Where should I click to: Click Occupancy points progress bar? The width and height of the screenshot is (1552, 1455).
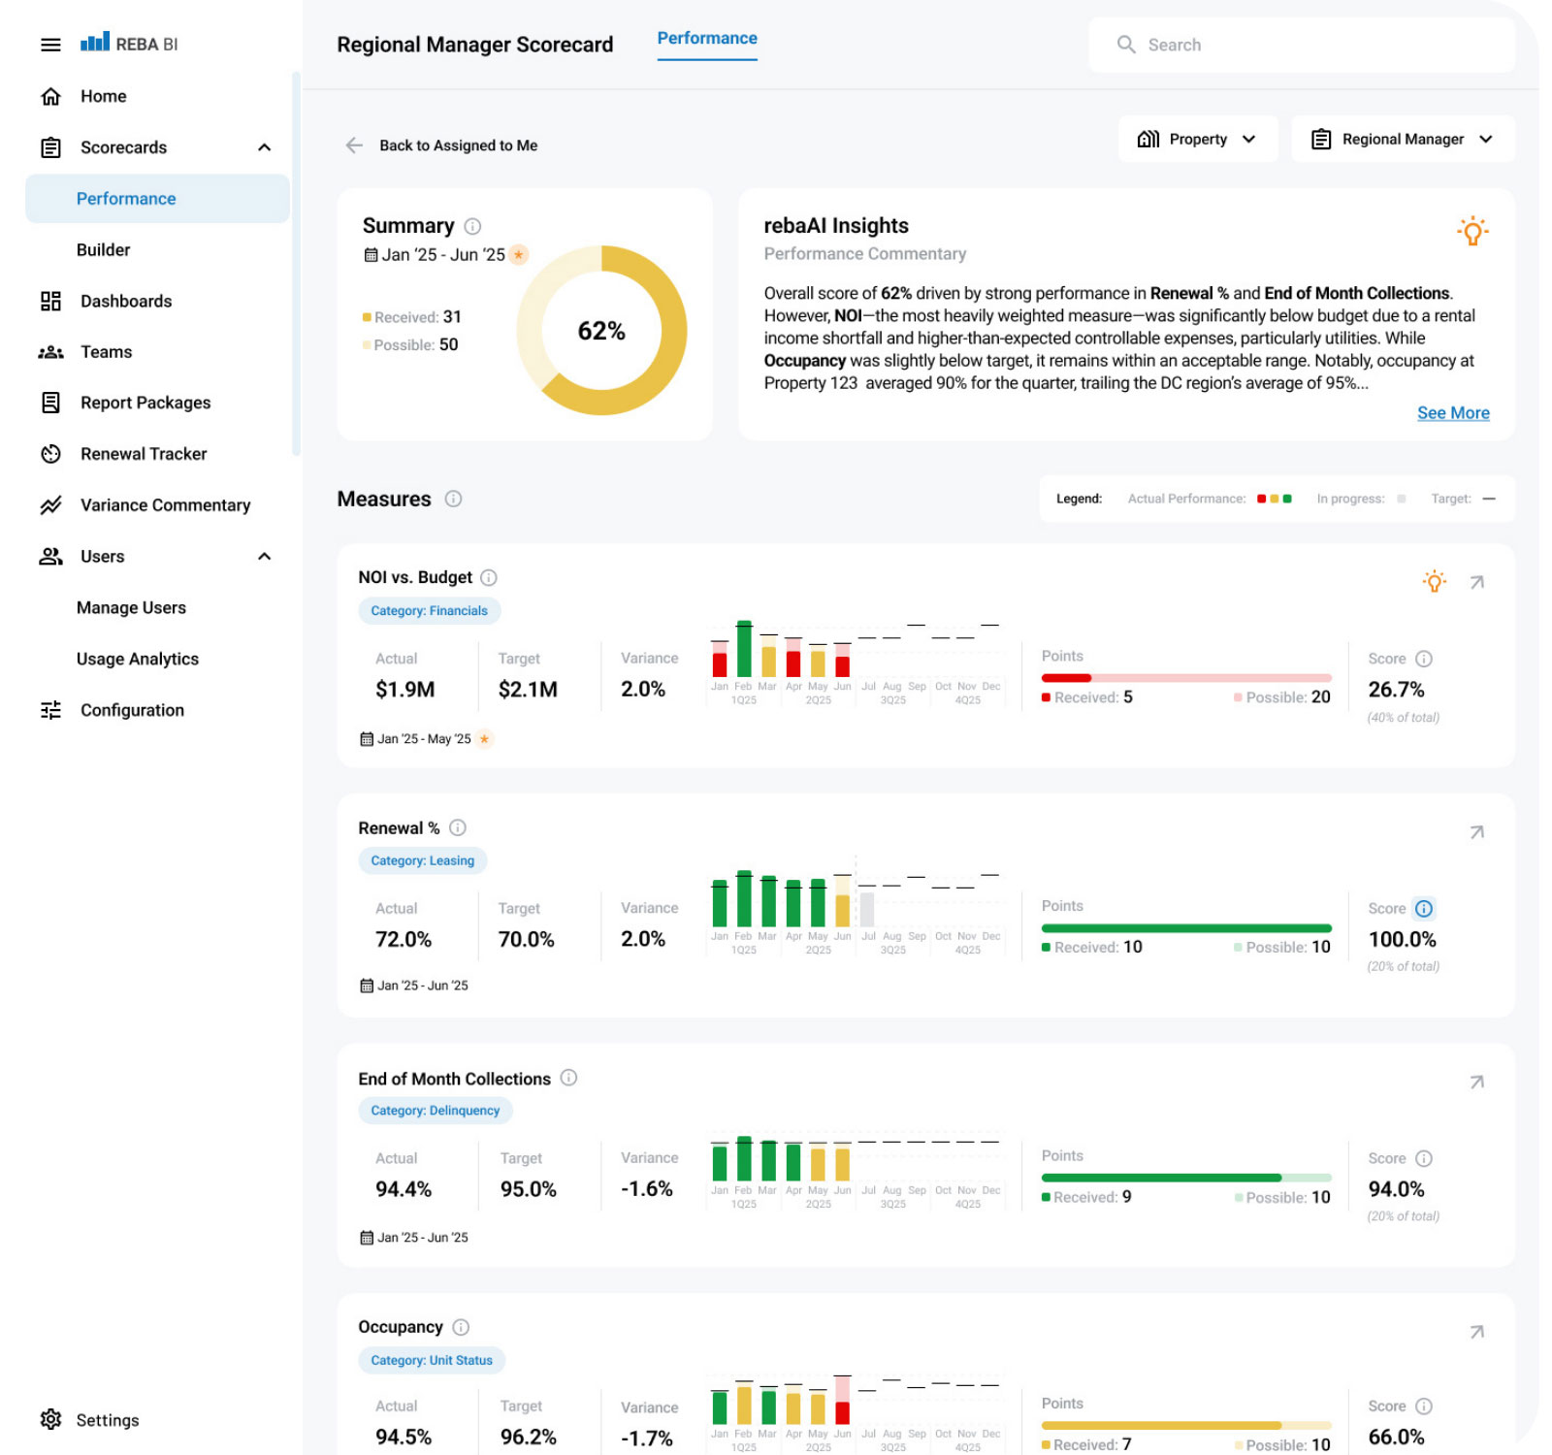pos(1186,1425)
